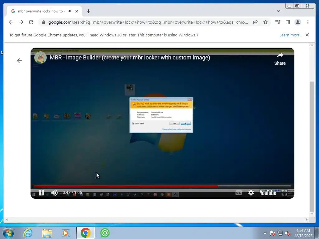Reload the current page
The image size is (319, 239).
31,22
